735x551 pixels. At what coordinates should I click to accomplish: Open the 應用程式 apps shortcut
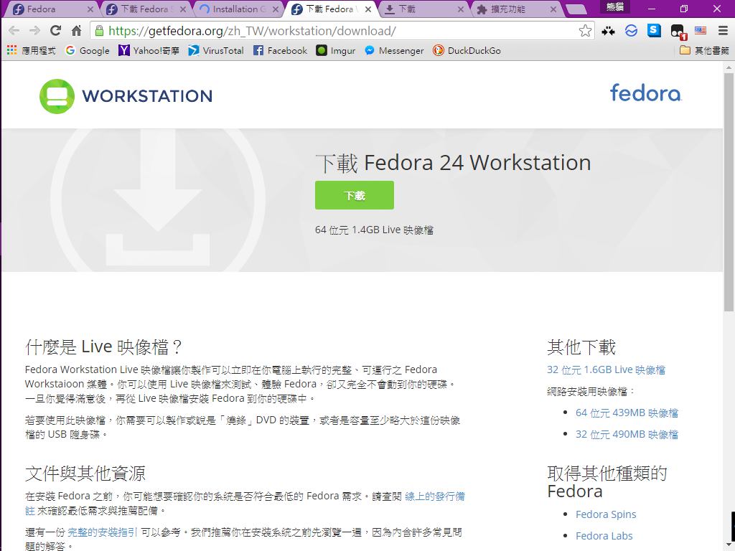[31, 51]
